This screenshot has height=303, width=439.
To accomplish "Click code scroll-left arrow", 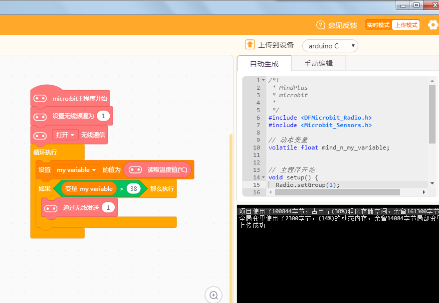I will pos(270,192).
